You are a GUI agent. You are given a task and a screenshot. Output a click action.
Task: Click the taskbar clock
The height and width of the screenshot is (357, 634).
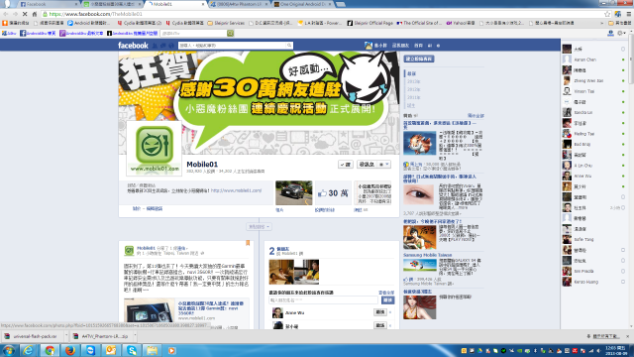pos(617,350)
